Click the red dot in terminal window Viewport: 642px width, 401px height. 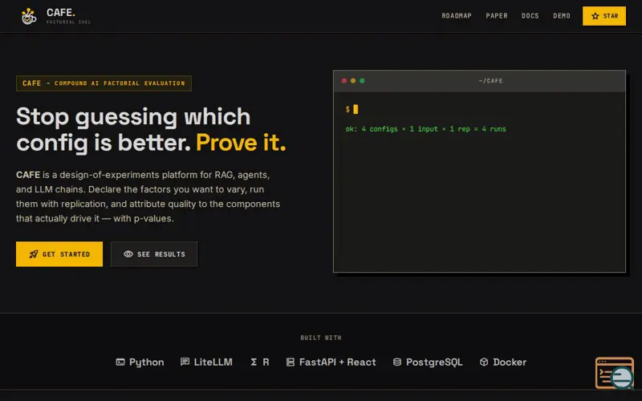(x=344, y=81)
